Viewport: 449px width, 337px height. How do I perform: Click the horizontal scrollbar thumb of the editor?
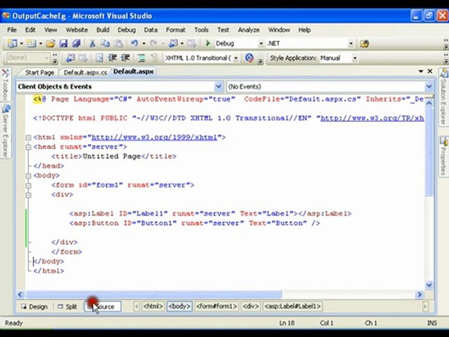point(153,294)
